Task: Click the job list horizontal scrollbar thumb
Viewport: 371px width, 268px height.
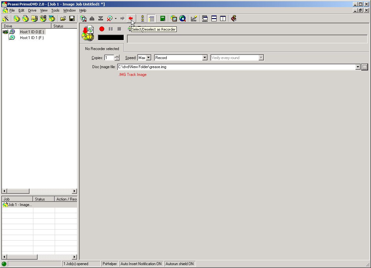Action: pyautogui.click(x=22, y=257)
